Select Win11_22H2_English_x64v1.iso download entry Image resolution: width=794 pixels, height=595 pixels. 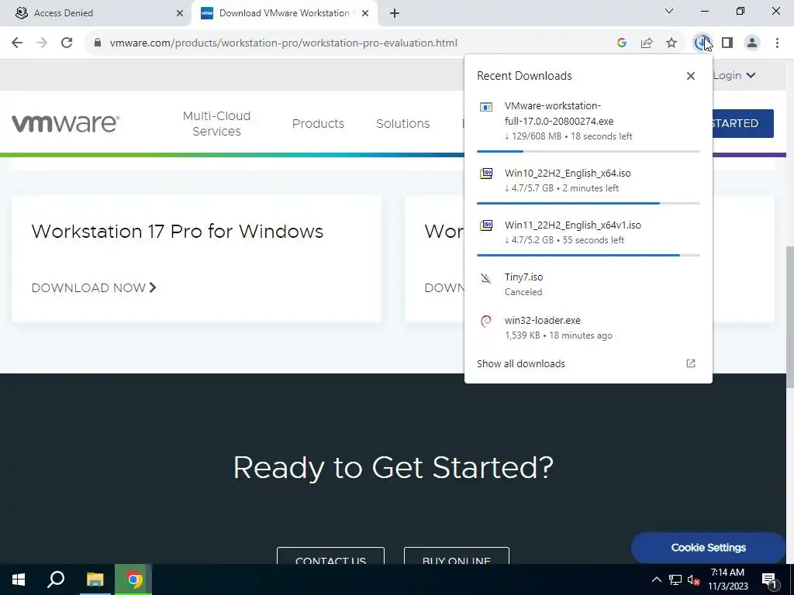pos(589,232)
